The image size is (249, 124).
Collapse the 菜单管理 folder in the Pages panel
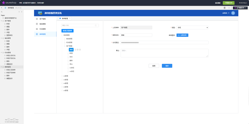coord(1,67)
